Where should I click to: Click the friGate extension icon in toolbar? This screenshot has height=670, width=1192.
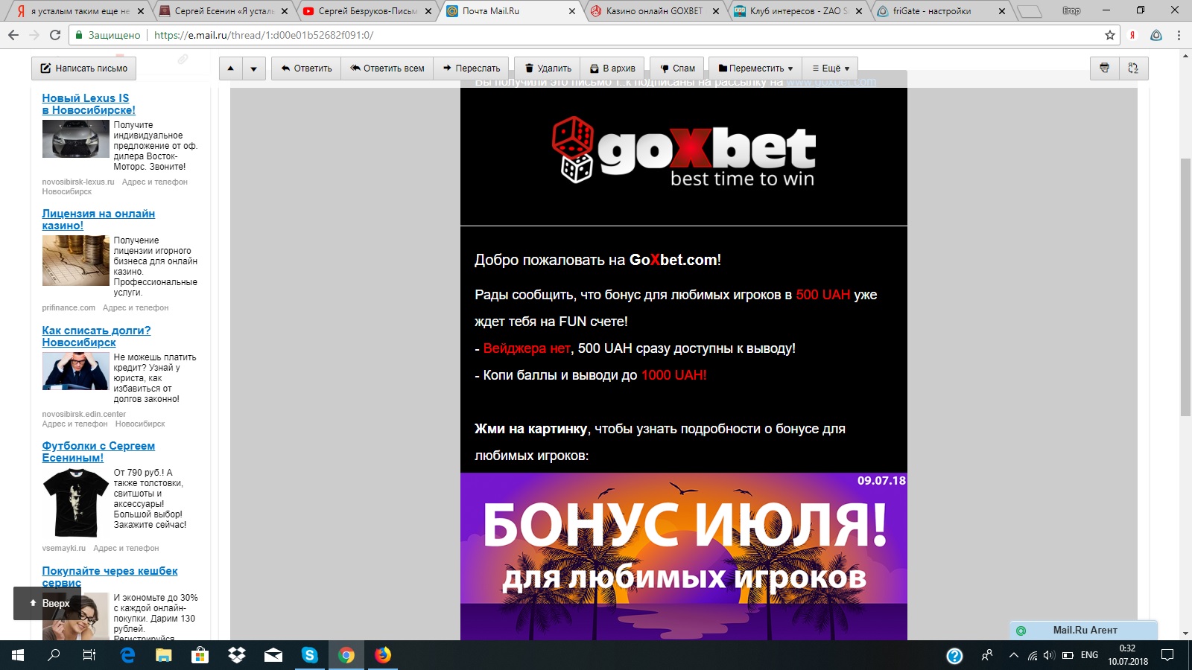1156,35
